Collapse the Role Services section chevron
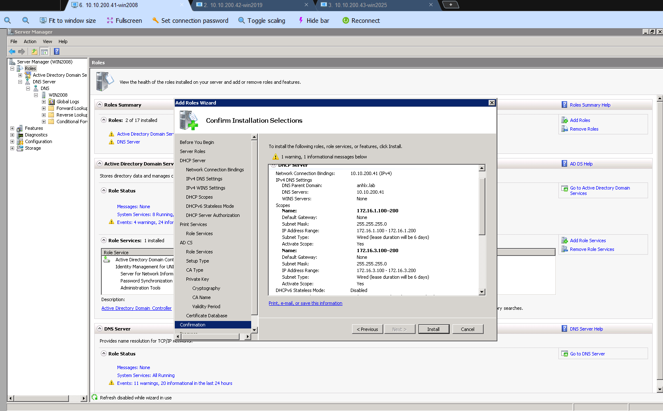Screen dimensions: 663x411 tap(104, 240)
